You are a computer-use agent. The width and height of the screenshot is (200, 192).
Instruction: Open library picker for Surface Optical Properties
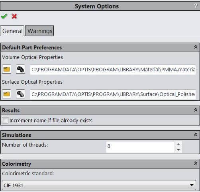(20, 94)
